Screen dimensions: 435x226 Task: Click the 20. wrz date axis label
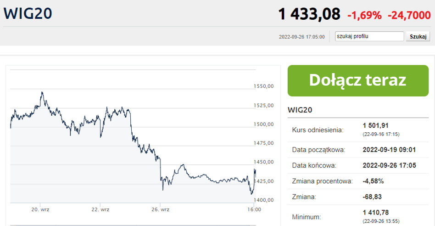(x=40, y=209)
